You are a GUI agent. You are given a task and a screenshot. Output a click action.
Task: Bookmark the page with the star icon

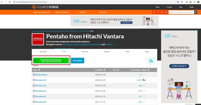pyautogui.click(x=182, y=2)
